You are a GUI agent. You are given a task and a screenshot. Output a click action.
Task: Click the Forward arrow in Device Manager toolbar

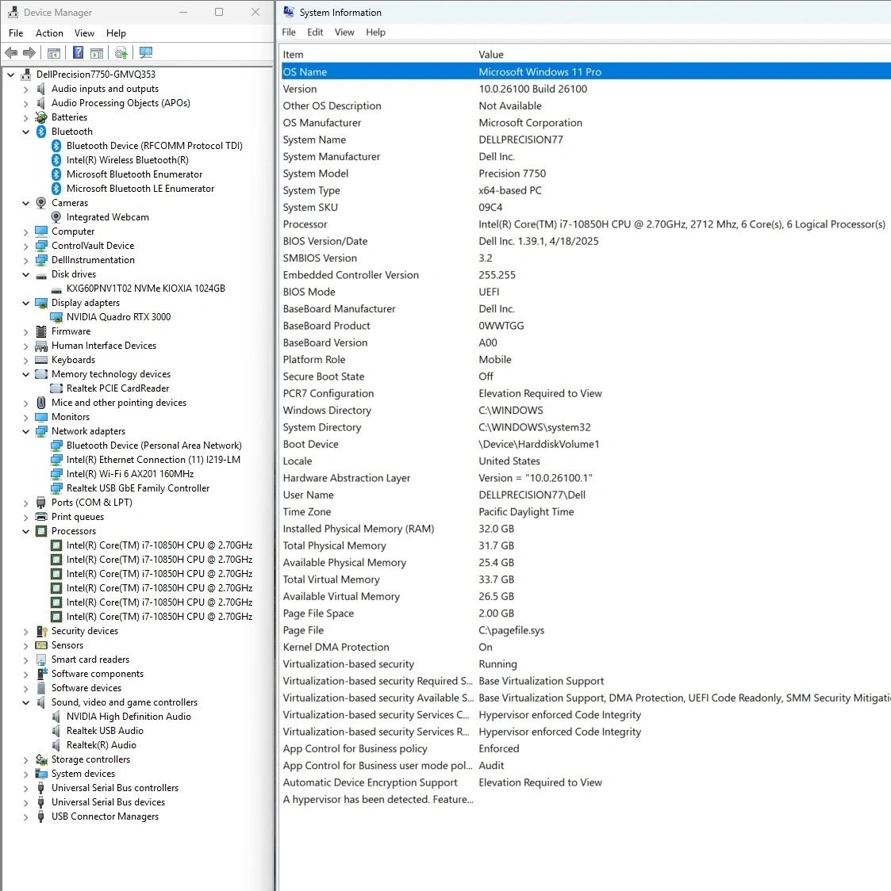pos(29,53)
